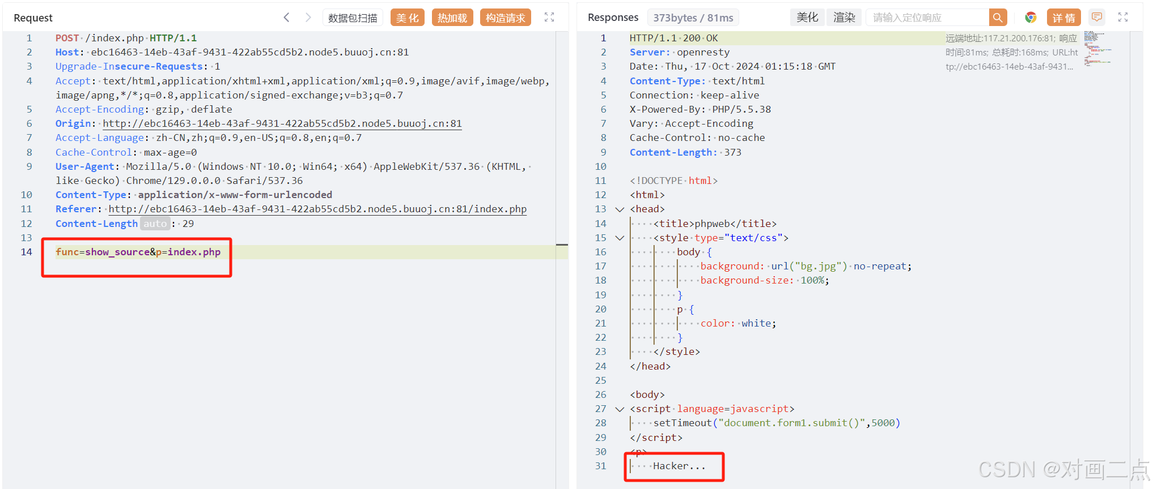Click the 373bytes / 81ms size label
Screen dimensions: 1153x489
pos(693,18)
